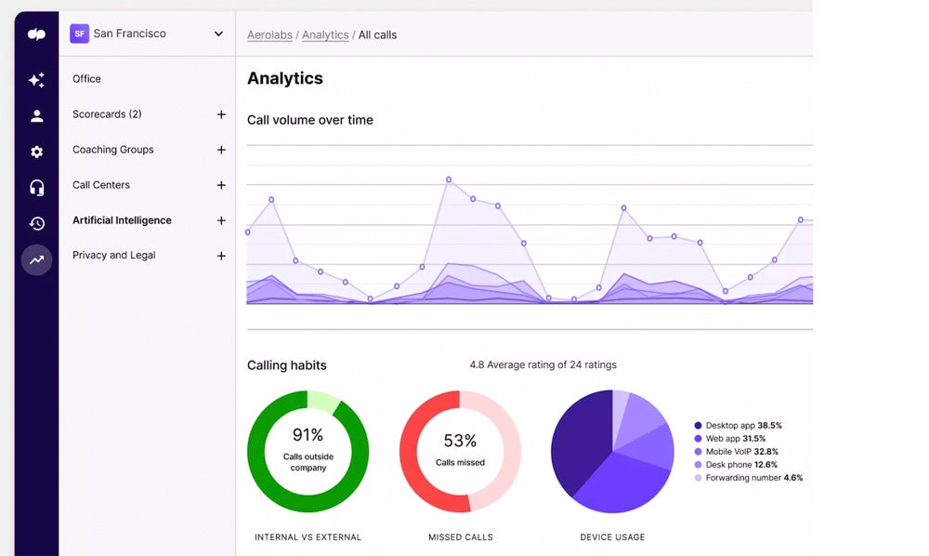The width and height of the screenshot is (929, 556).
Task: Expand the Scorecards (2) section
Action: pyautogui.click(x=221, y=114)
